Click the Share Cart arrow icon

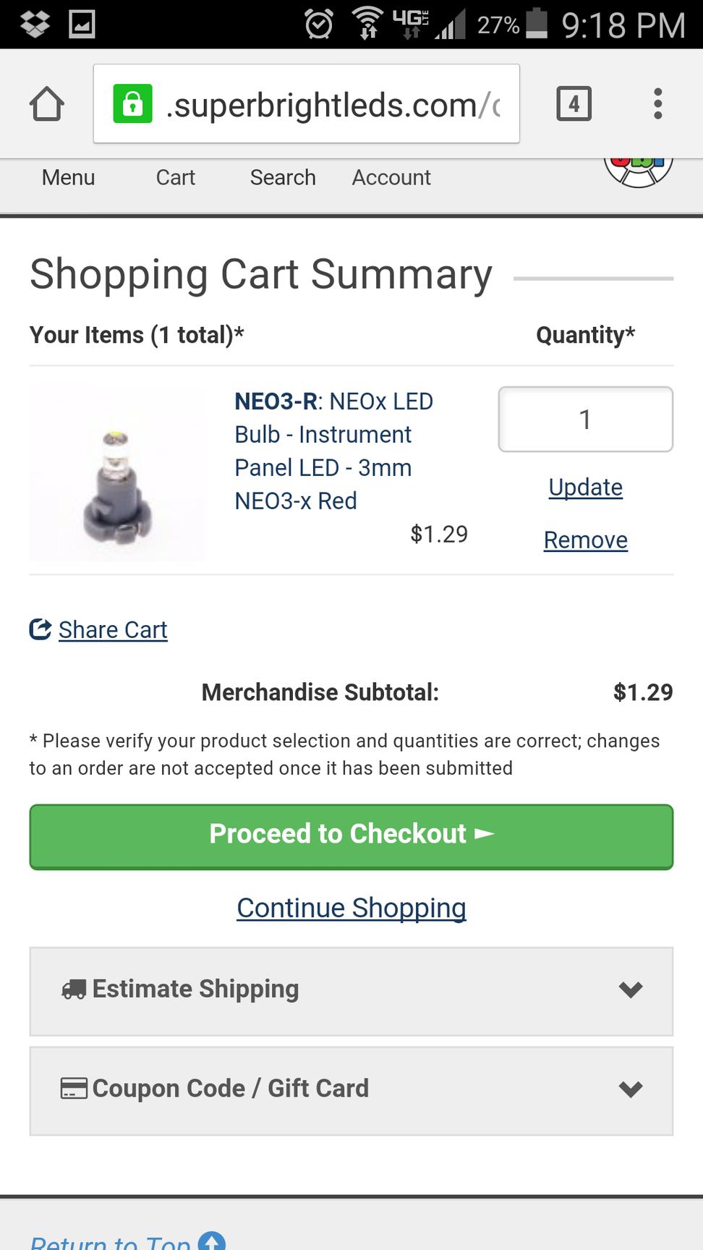point(41,629)
